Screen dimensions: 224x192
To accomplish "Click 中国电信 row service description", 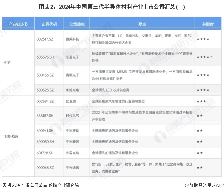I will pos(115,153).
